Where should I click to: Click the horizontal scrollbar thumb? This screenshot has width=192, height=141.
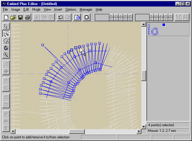click(x=77, y=131)
